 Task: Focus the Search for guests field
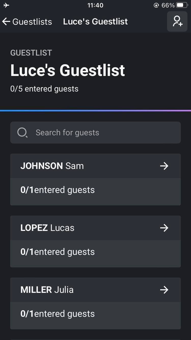pyautogui.click(x=95, y=133)
